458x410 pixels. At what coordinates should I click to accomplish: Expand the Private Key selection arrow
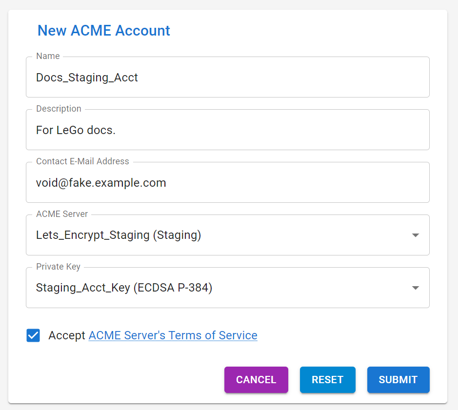(x=415, y=288)
